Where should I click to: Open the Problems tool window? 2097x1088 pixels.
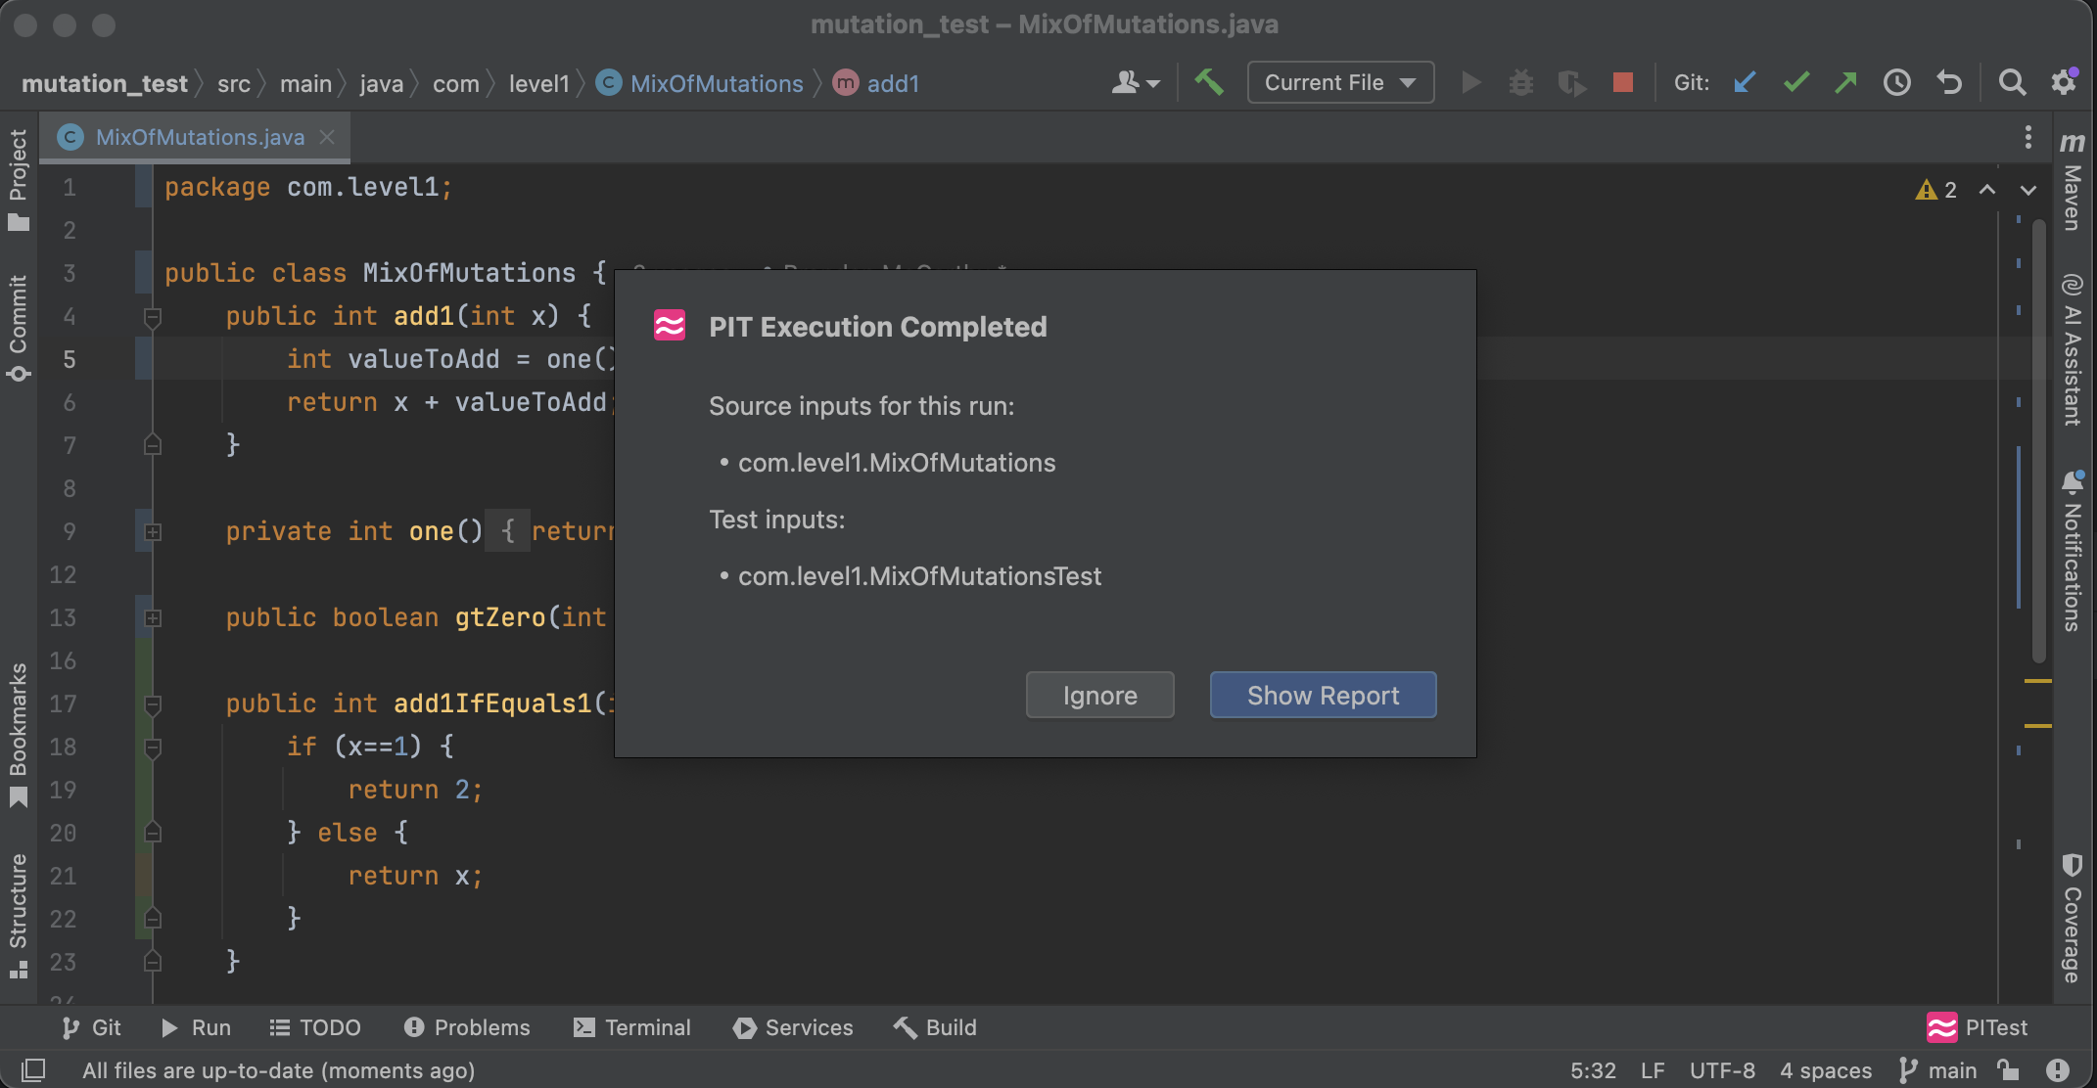467,1027
